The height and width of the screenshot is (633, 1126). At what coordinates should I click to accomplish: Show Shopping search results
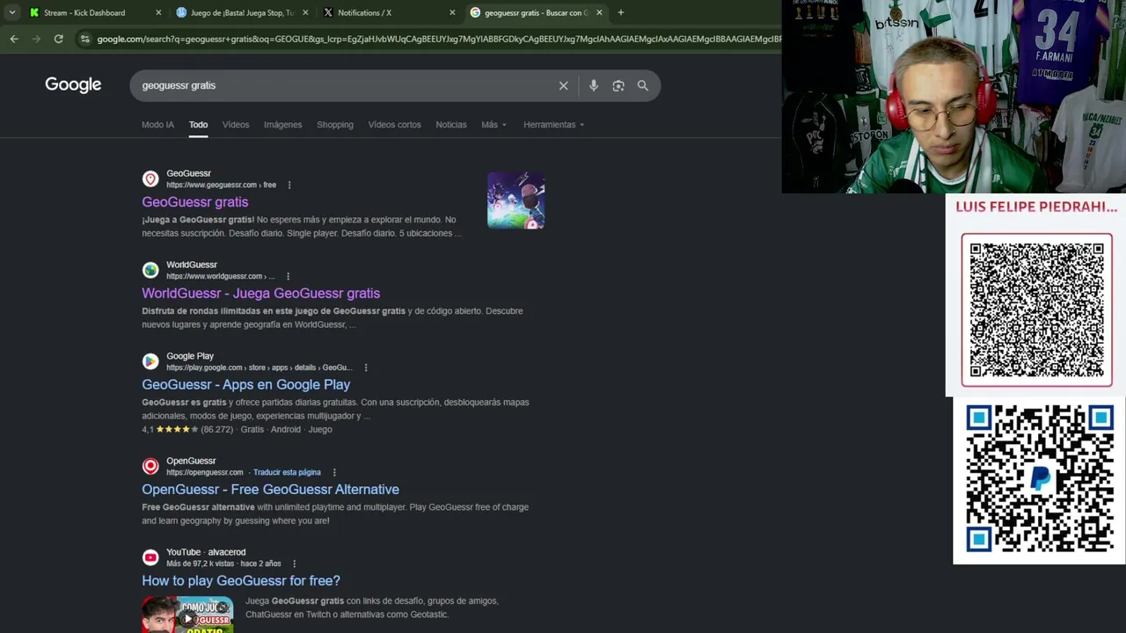335,125
